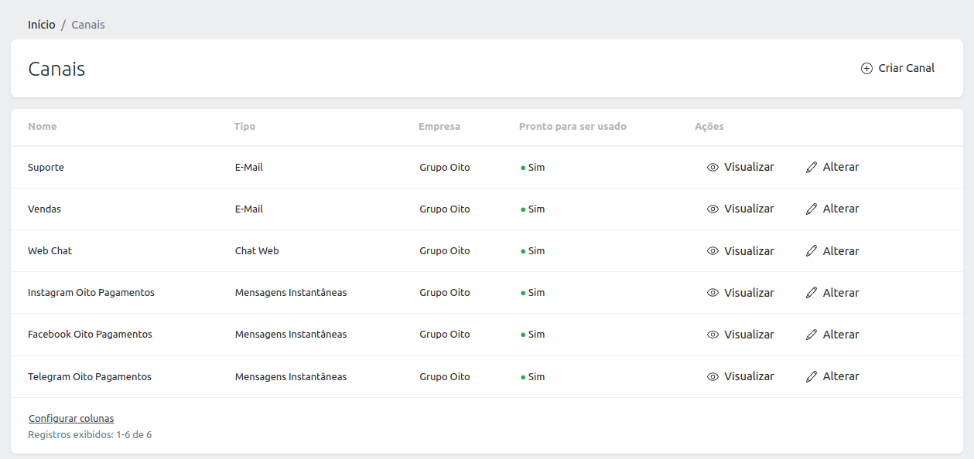Click the eye icon for Web Chat
Screen dimensions: 974x459
[713, 251]
